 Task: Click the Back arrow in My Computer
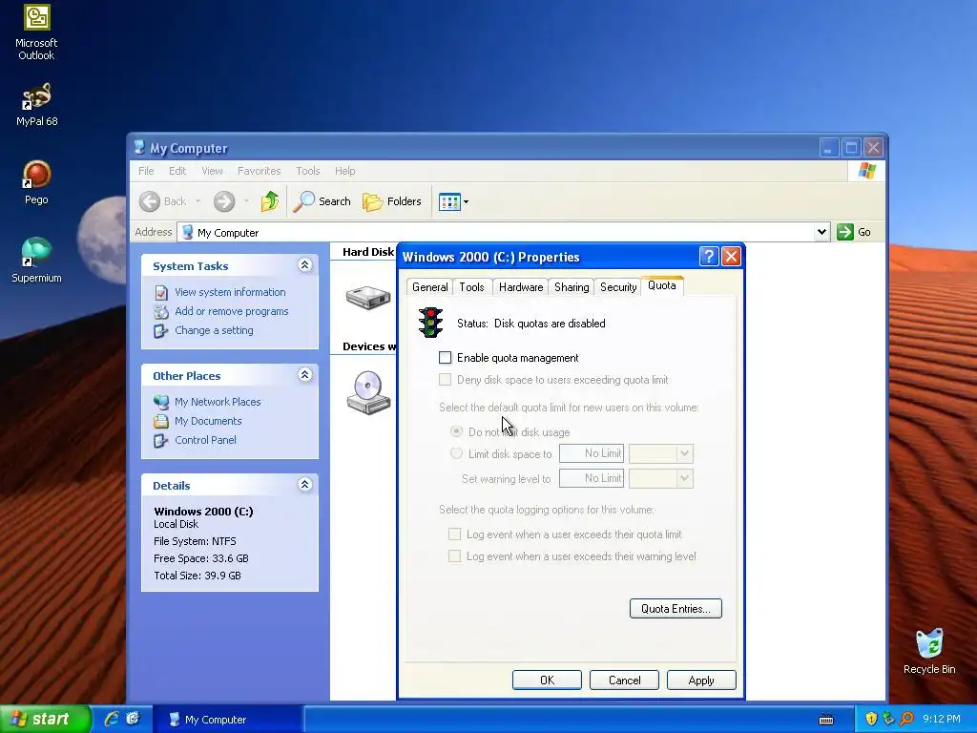150,201
